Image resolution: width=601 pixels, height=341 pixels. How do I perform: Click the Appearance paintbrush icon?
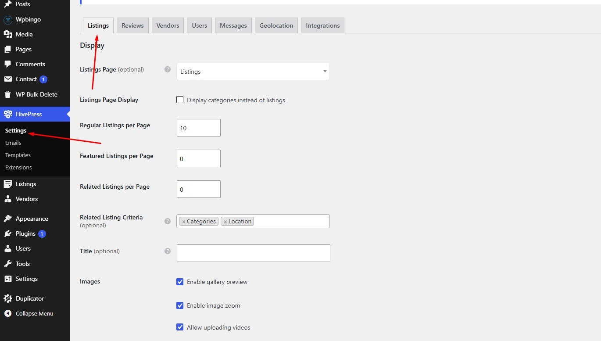click(7, 219)
